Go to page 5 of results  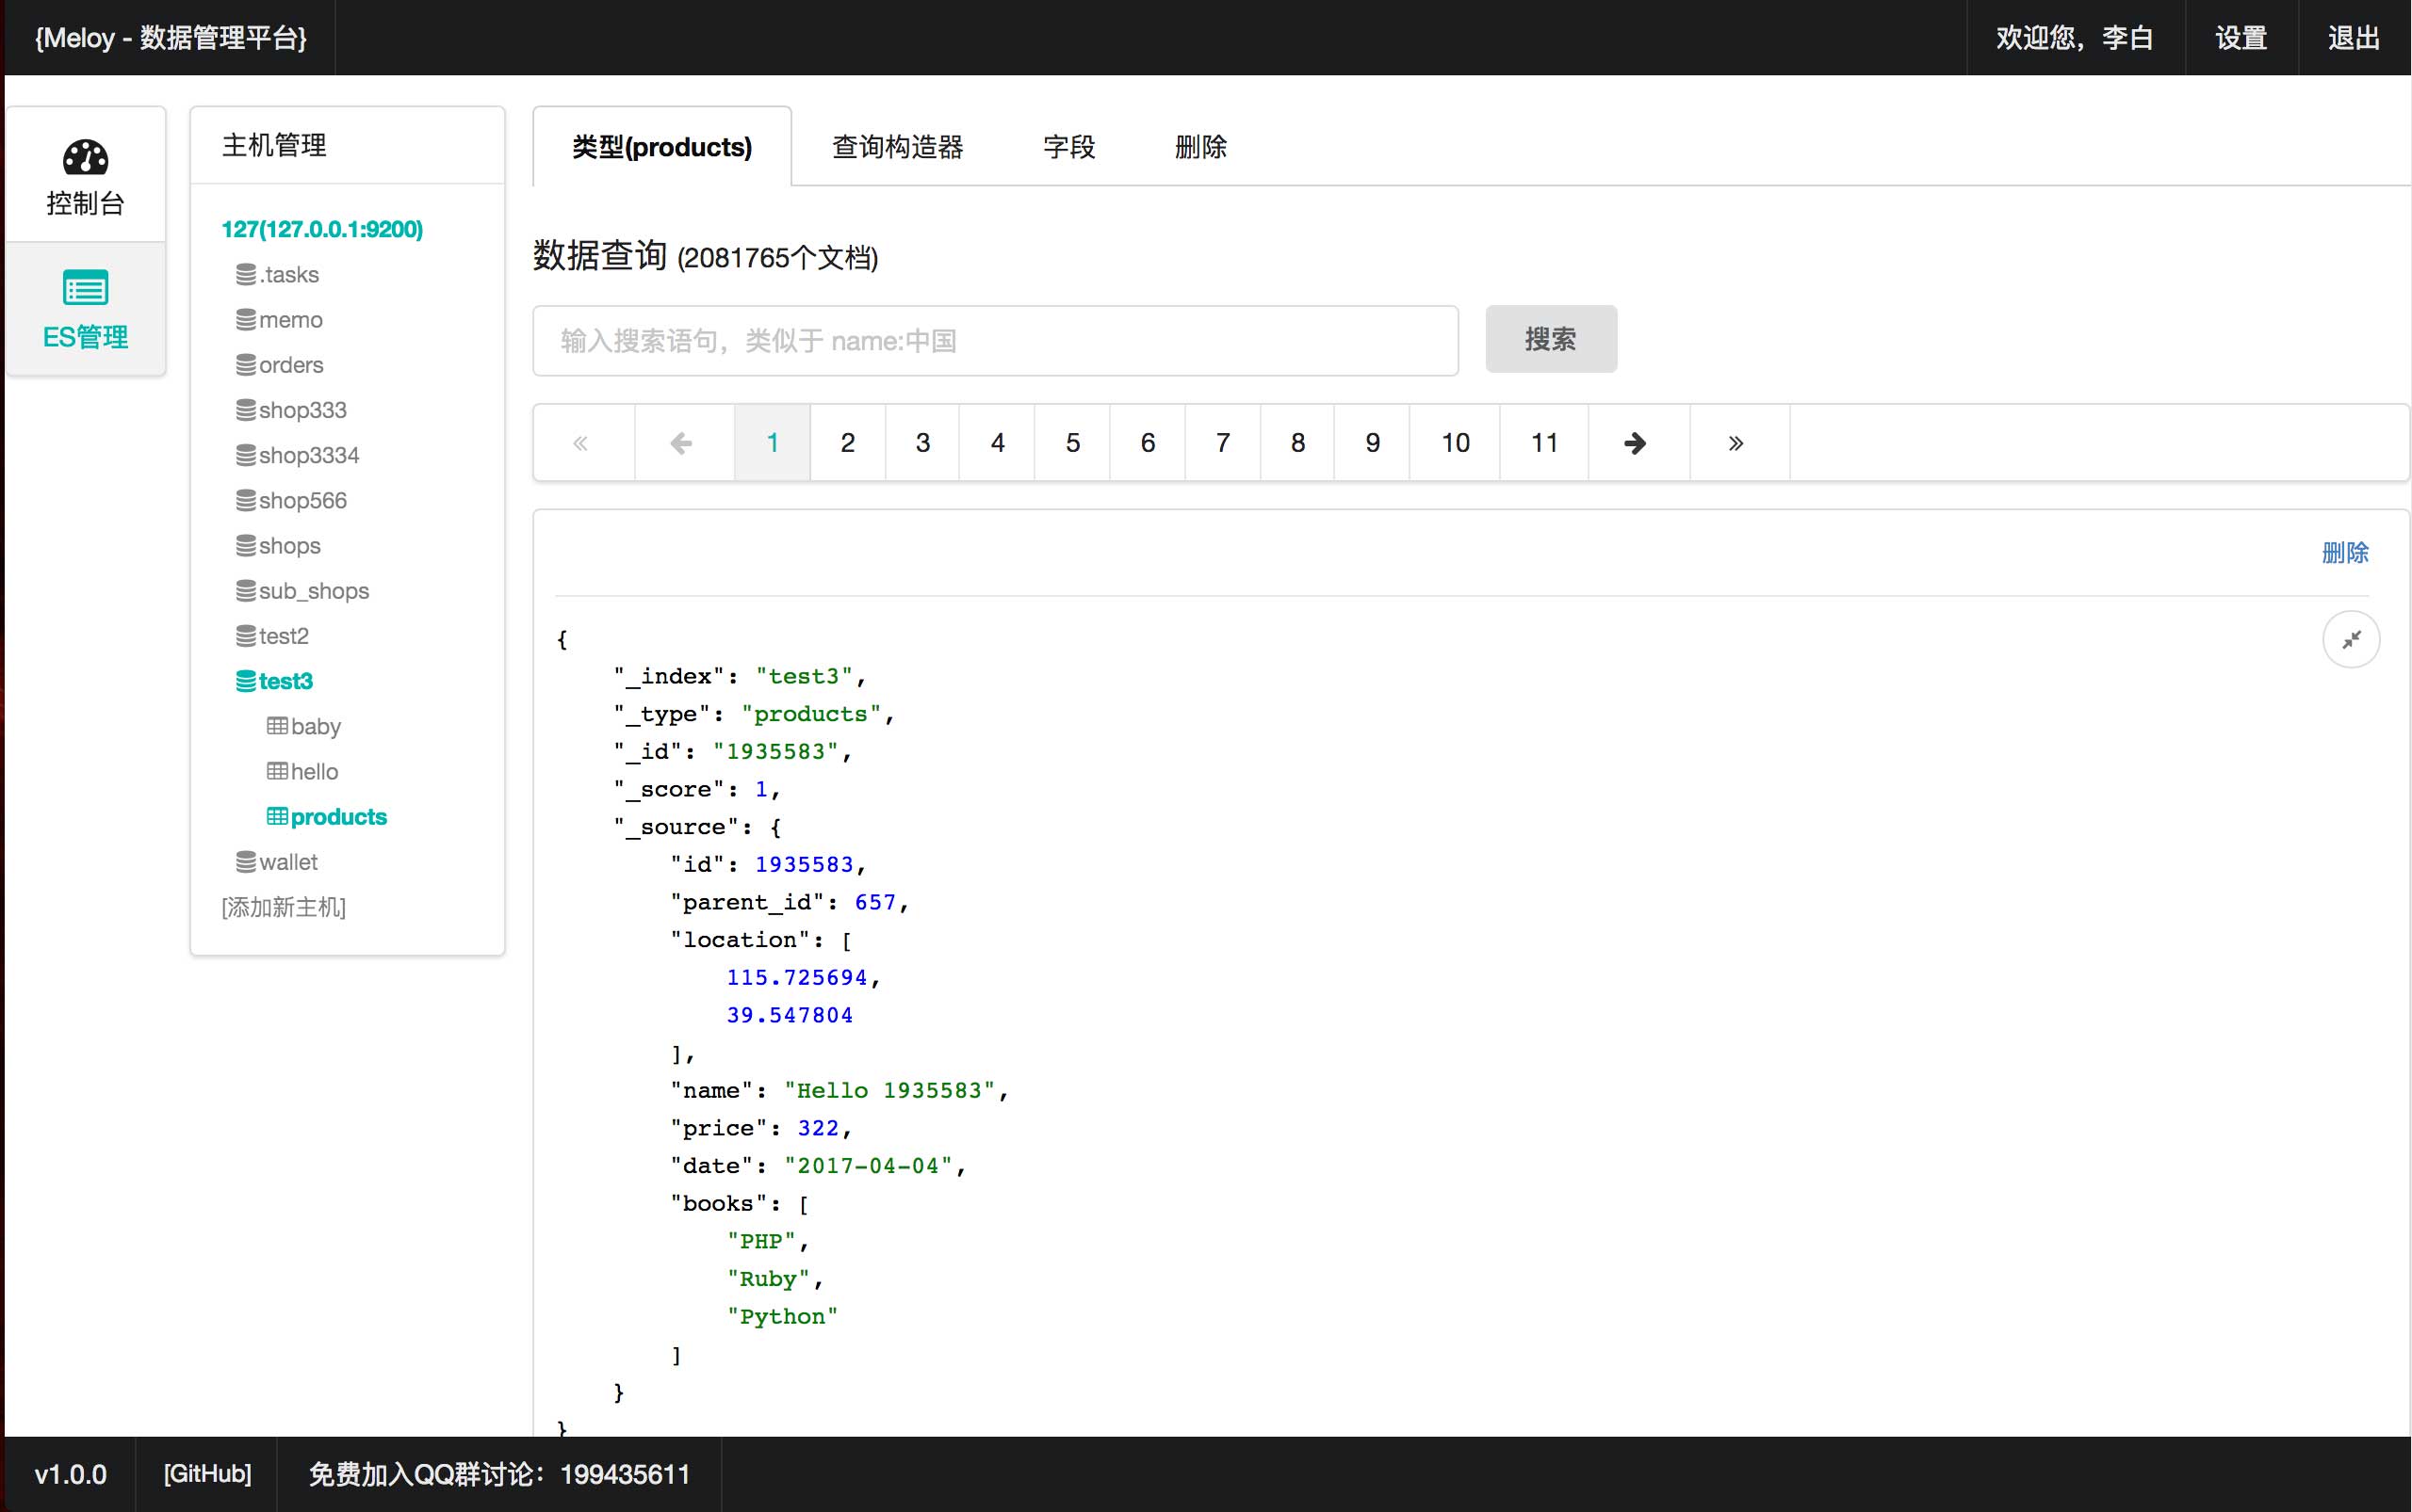pos(1072,443)
